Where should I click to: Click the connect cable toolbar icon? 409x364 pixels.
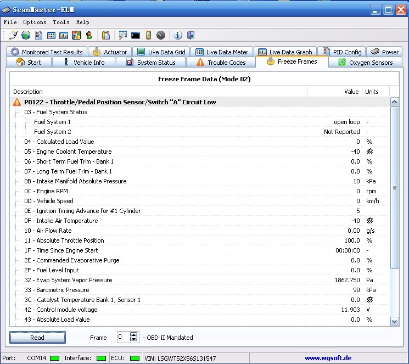pyautogui.click(x=13, y=35)
